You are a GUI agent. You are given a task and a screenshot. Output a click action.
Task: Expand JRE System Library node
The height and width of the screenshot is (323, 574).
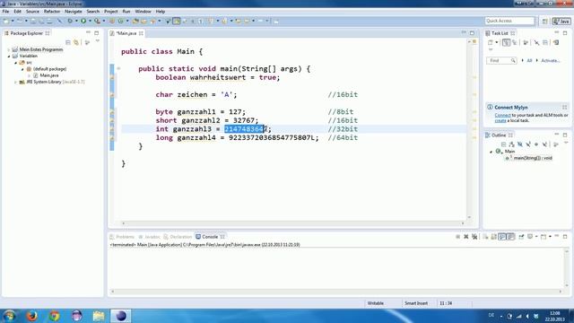[x=16, y=82]
